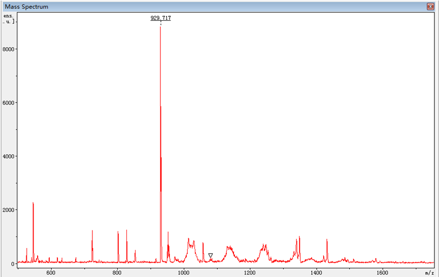Click the 1200 m/z axis label
This screenshot has height=277, width=439.
tap(250, 273)
